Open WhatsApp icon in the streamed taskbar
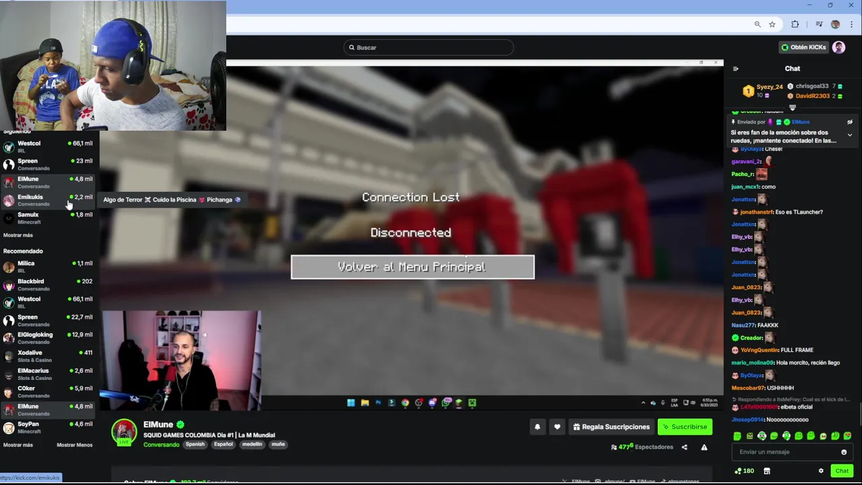 pyautogui.click(x=445, y=403)
